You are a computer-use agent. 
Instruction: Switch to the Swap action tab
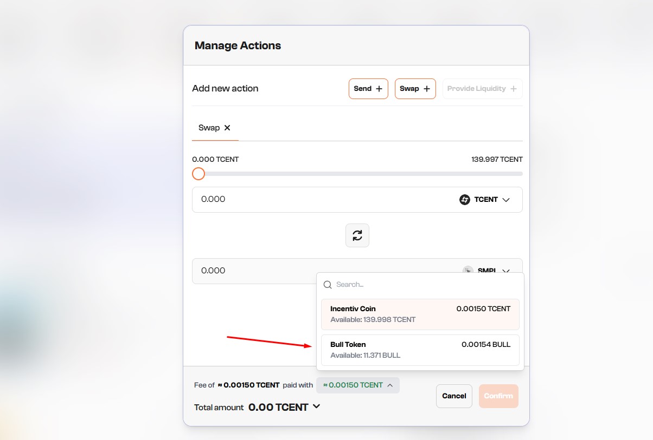[209, 128]
